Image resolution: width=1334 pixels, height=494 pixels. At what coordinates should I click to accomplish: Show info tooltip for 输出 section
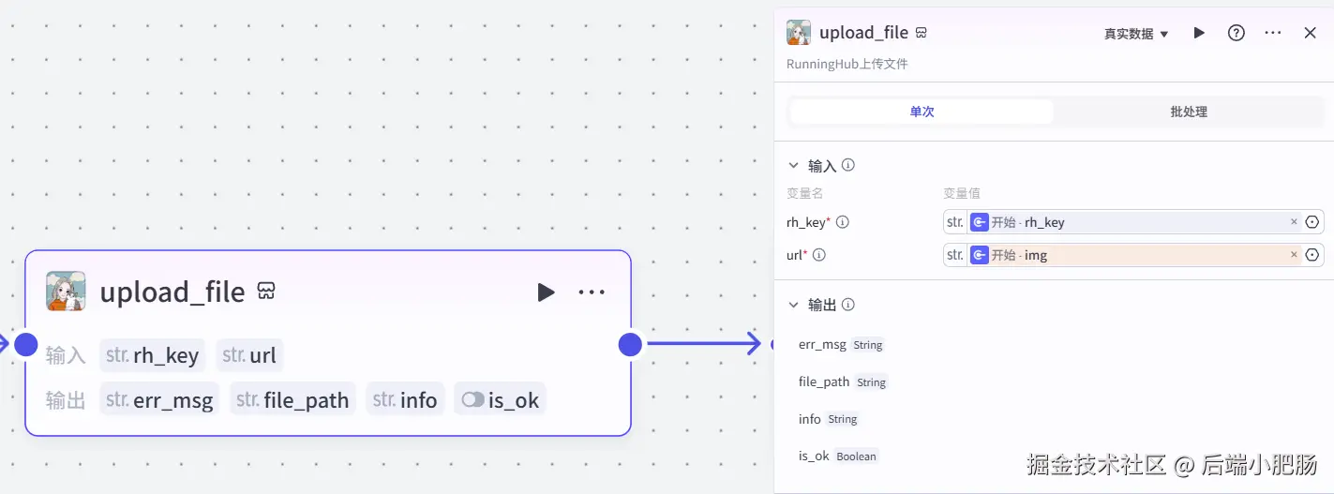[x=848, y=305]
